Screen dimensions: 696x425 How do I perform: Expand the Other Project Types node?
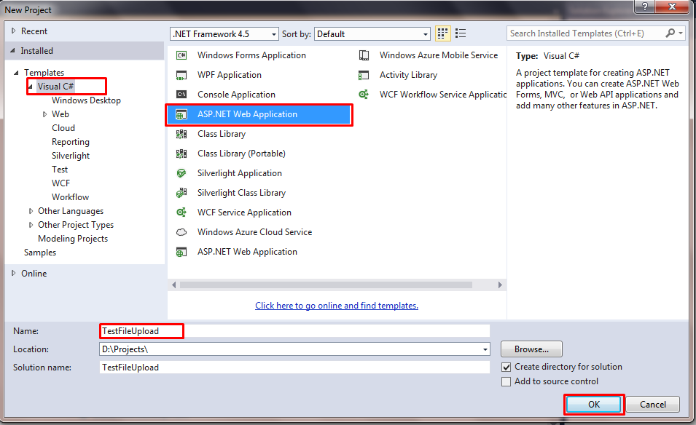click(x=31, y=225)
